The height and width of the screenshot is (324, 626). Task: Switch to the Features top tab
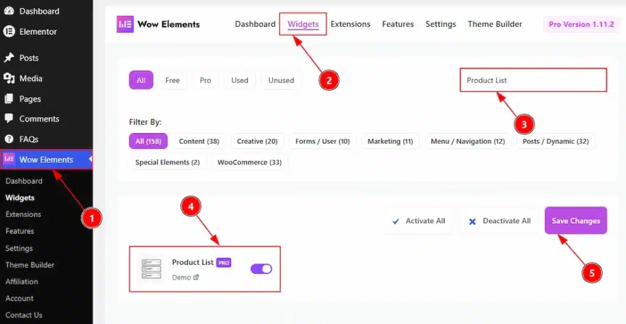click(397, 24)
